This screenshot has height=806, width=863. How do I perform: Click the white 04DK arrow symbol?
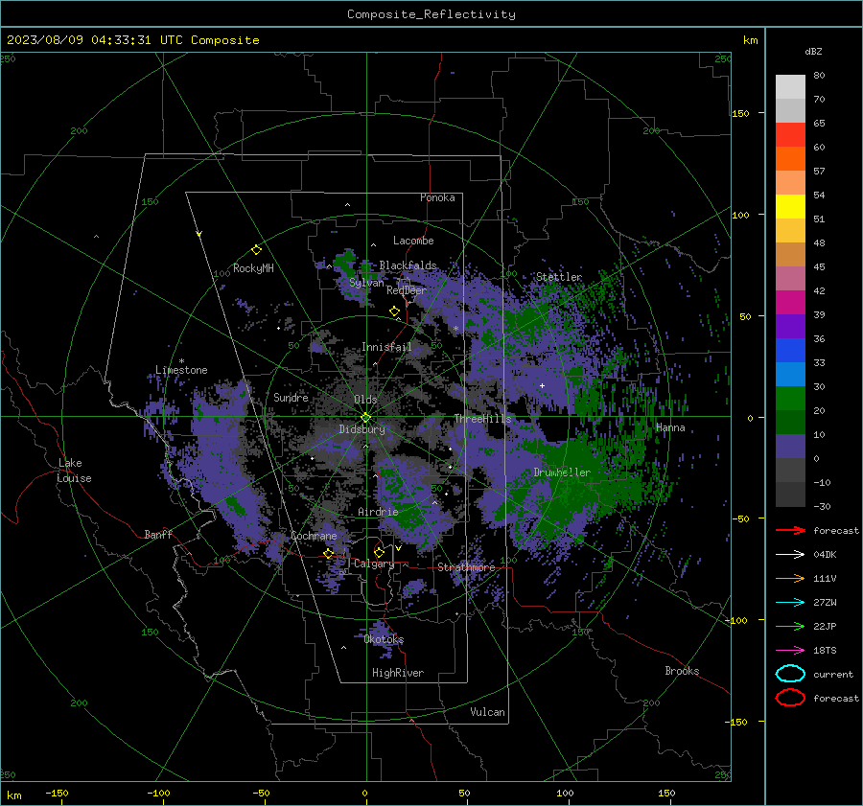click(x=790, y=555)
